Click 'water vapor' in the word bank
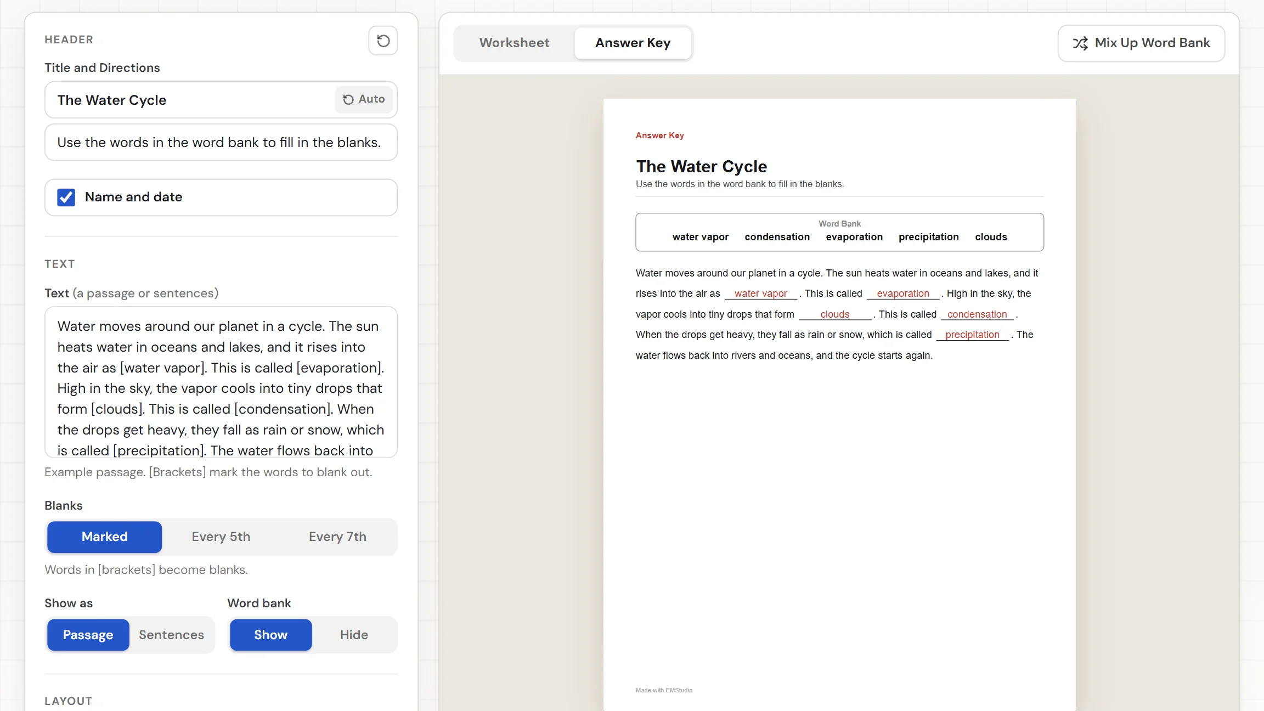 (x=700, y=237)
